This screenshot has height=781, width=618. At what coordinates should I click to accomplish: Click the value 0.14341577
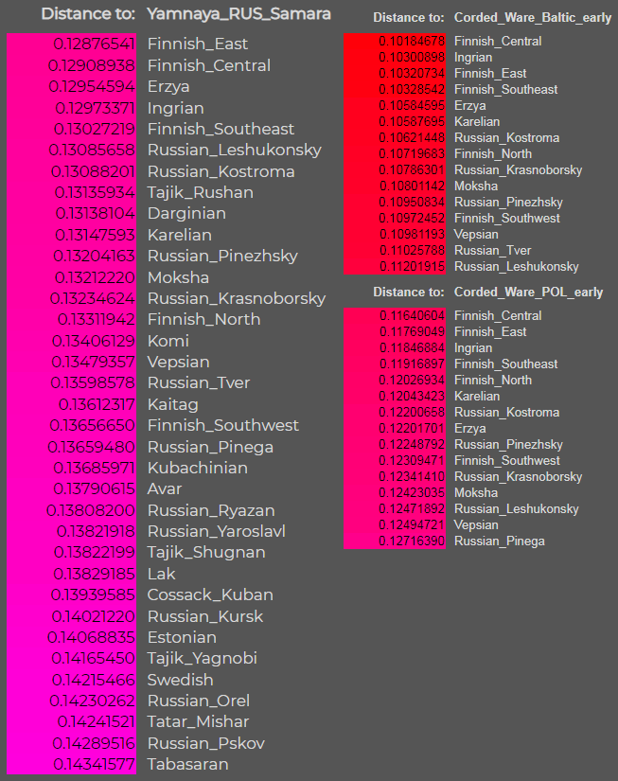[x=94, y=765]
